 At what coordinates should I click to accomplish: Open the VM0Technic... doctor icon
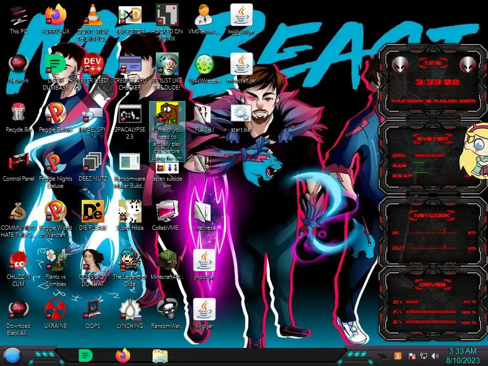(204, 15)
